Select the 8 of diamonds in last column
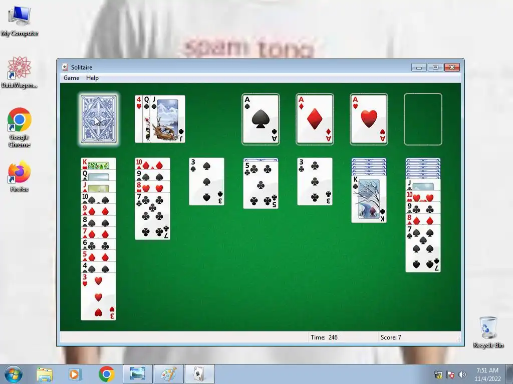Screen dimensions: 513x384 tap(423, 219)
